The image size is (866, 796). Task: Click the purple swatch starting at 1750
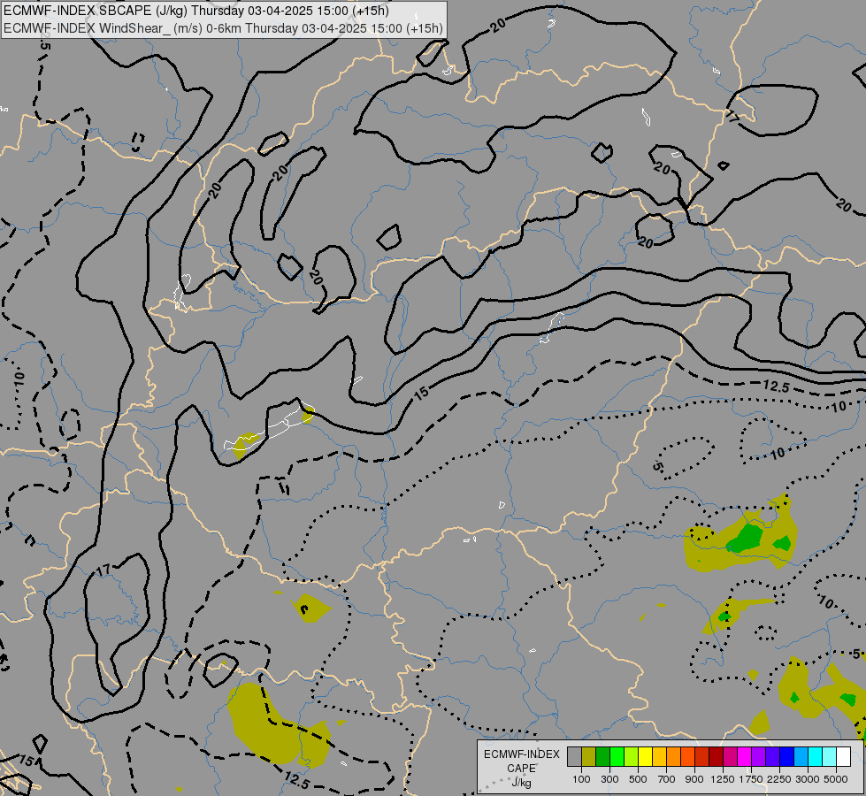(758, 757)
